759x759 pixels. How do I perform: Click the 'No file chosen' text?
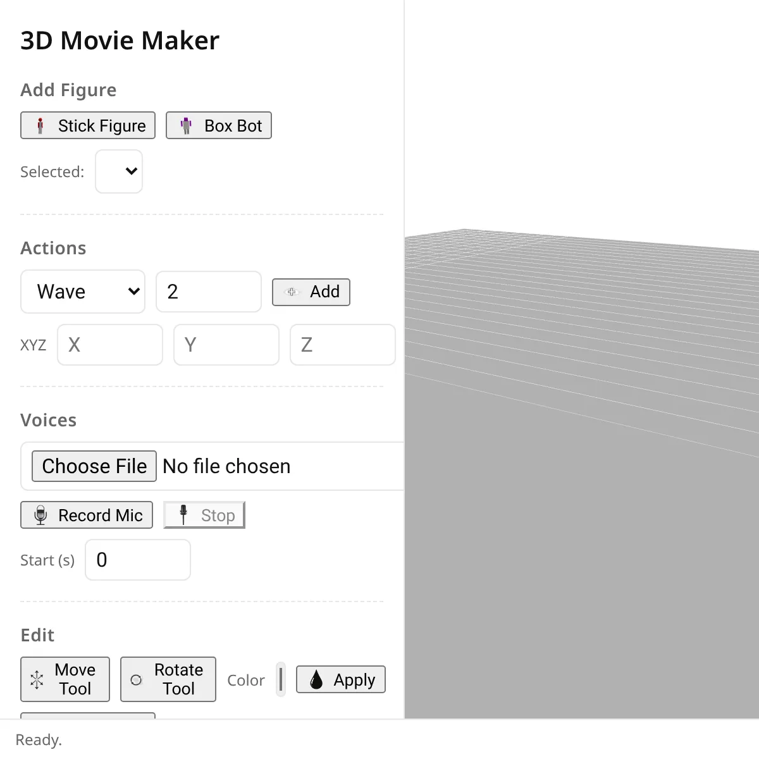[x=226, y=466]
